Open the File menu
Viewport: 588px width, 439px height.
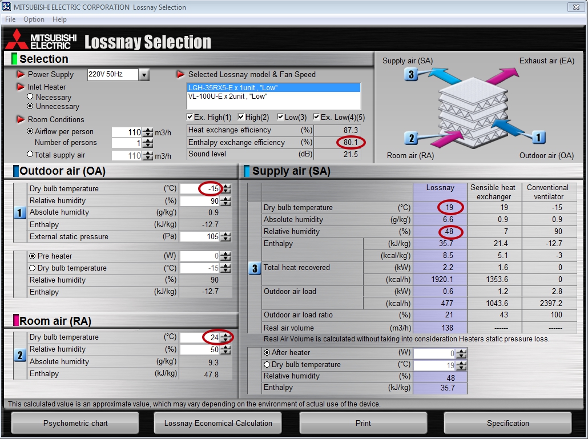tap(10, 19)
